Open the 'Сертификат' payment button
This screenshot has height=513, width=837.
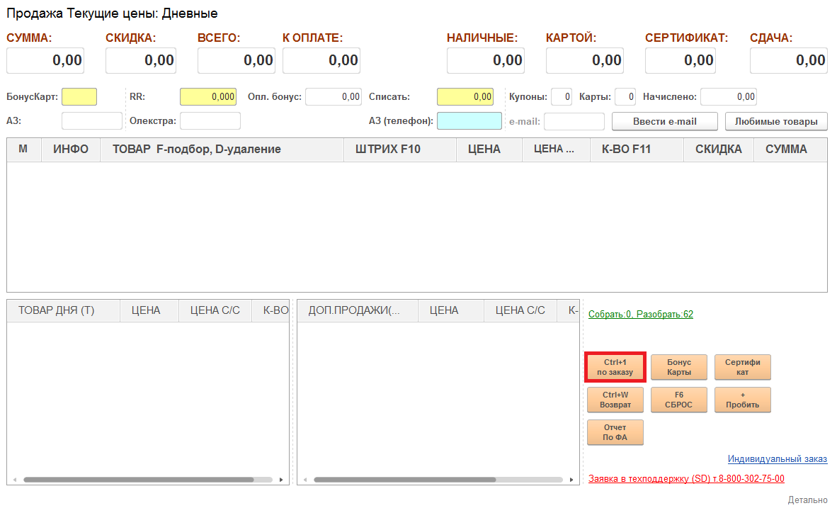click(x=742, y=367)
